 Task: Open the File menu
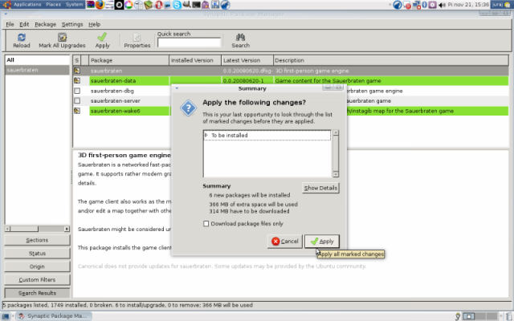(10, 24)
